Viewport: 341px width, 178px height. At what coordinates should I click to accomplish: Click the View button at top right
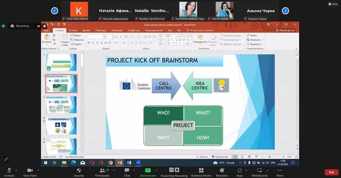[332, 4]
